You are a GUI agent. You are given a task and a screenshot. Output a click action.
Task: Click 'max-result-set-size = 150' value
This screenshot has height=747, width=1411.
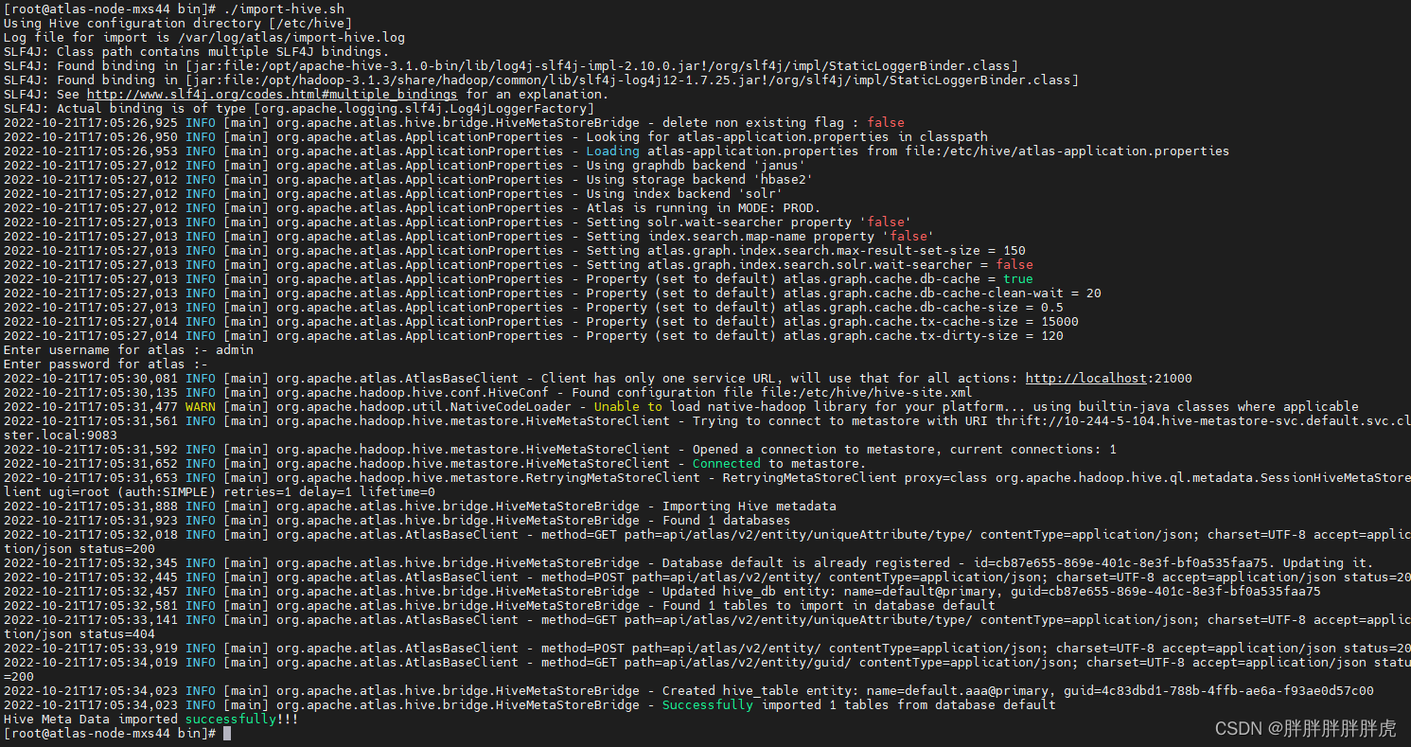930,251
